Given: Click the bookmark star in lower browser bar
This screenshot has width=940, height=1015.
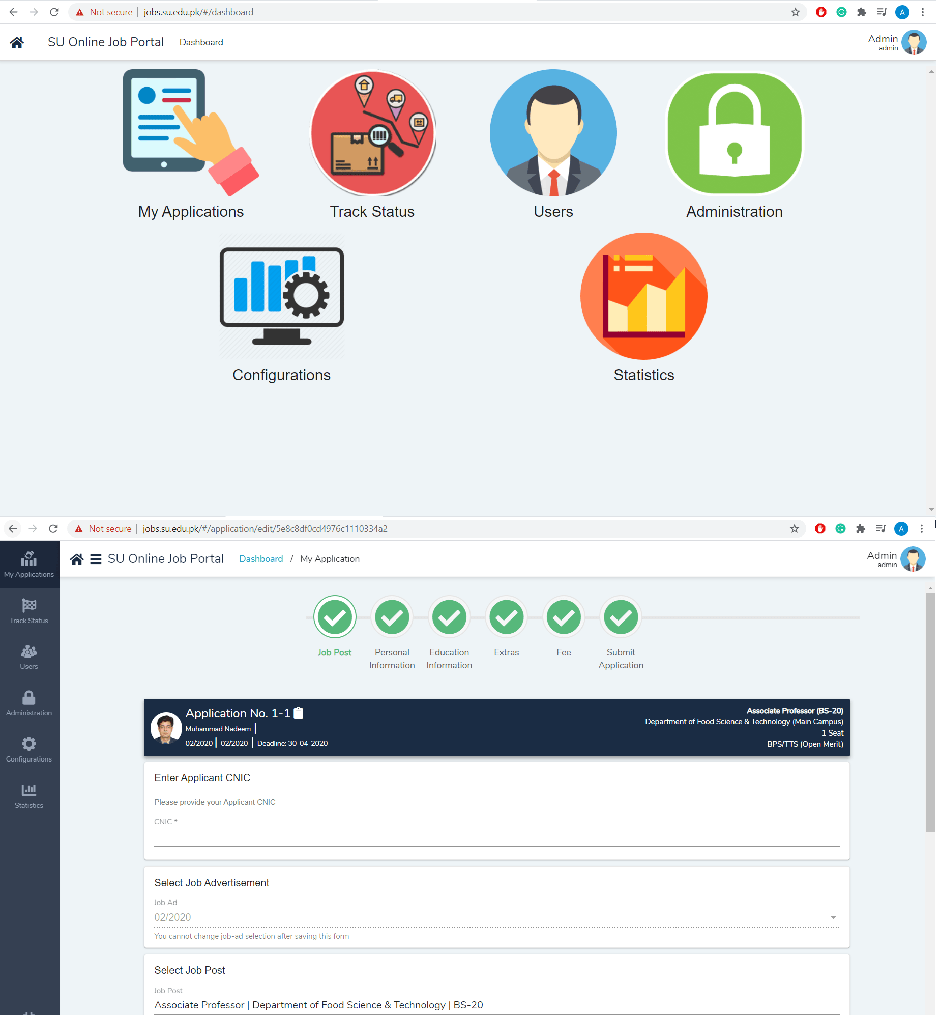Looking at the screenshot, I should 795,528.
